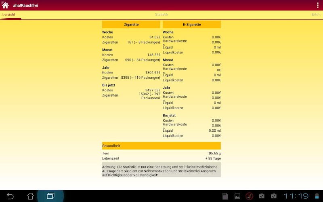Image resolution: width=323 pixels, height=202 pixels.
Task: Tap the E-Zigarette column Woche heading
Action: click(x=168, y=32)
